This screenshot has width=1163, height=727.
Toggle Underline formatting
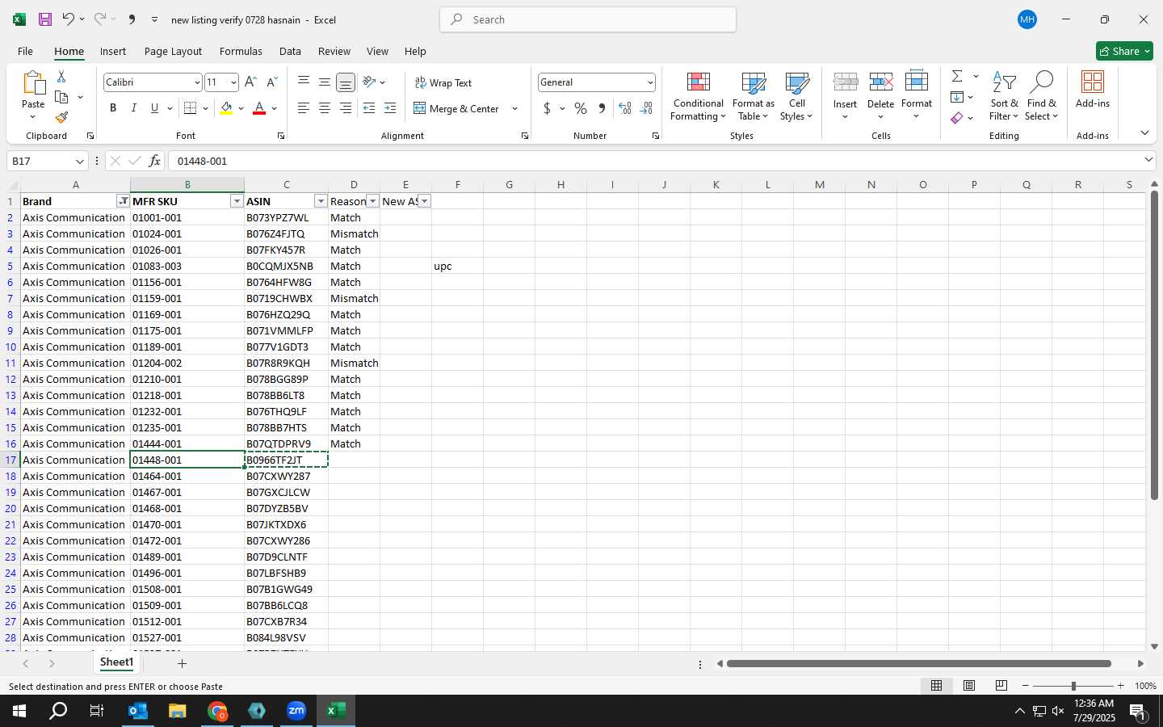click(154, 108)
